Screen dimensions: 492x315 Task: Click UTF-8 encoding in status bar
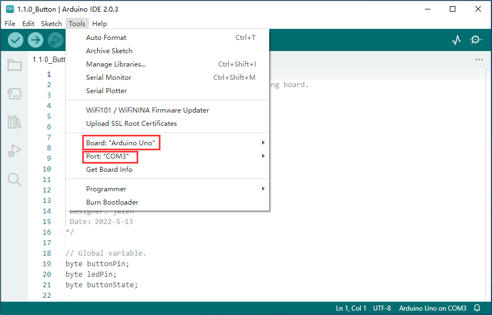(382, 308)
